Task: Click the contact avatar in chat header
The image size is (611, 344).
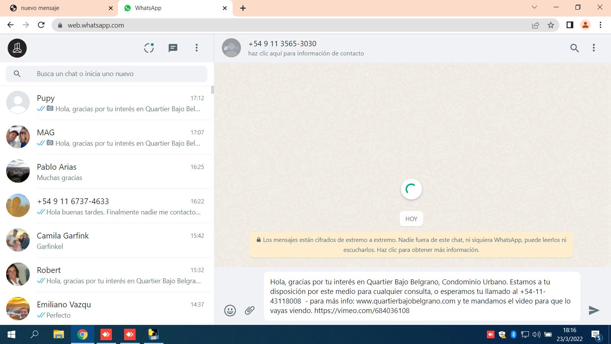Action: coord(231,48)
